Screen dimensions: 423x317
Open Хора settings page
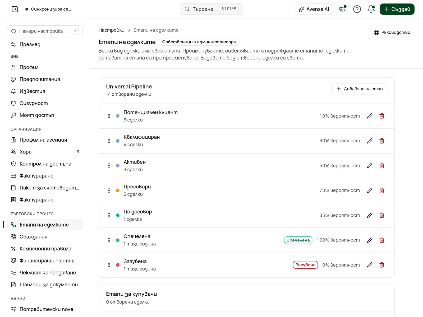(x=45, y=152)
